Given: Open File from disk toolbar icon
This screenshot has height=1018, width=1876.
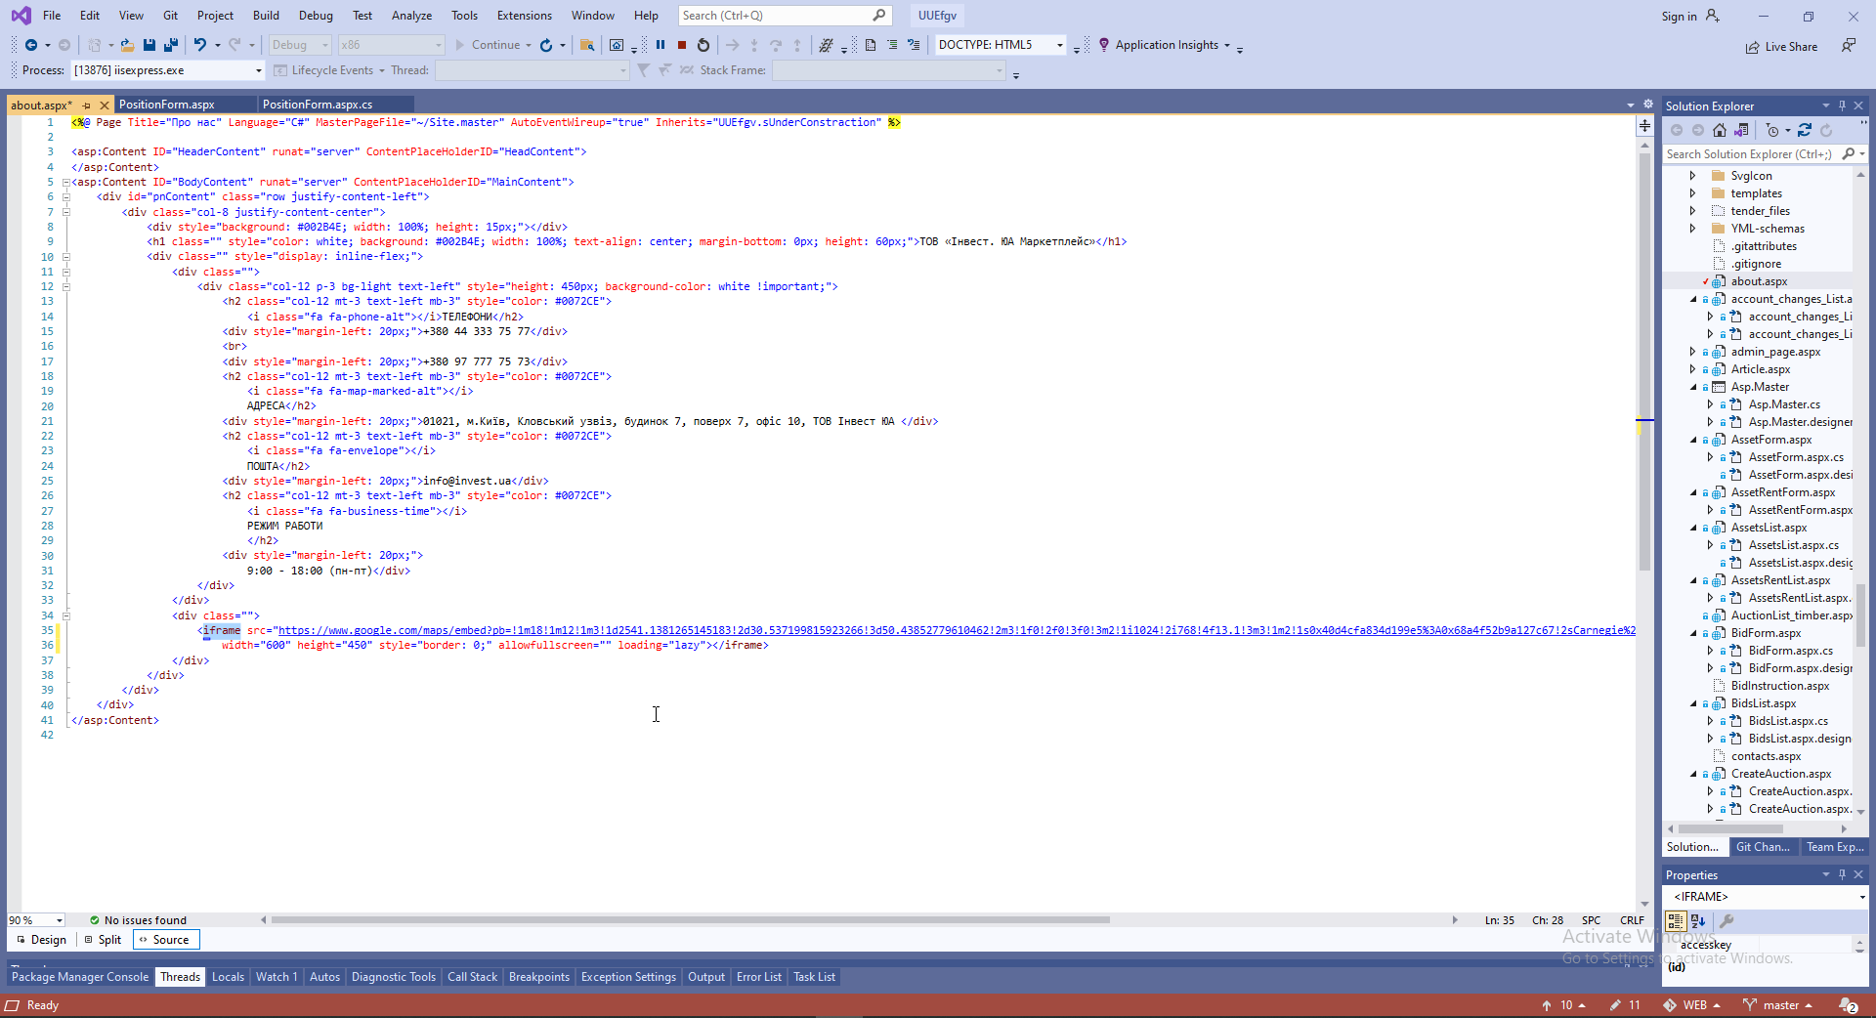Looking at the screenshot, I should (127, 45).
